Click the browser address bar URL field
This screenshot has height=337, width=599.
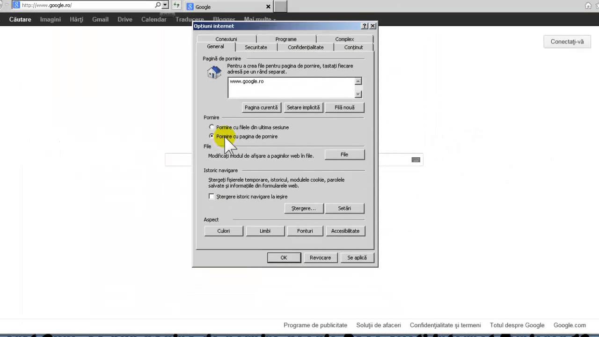pos(88,5)
